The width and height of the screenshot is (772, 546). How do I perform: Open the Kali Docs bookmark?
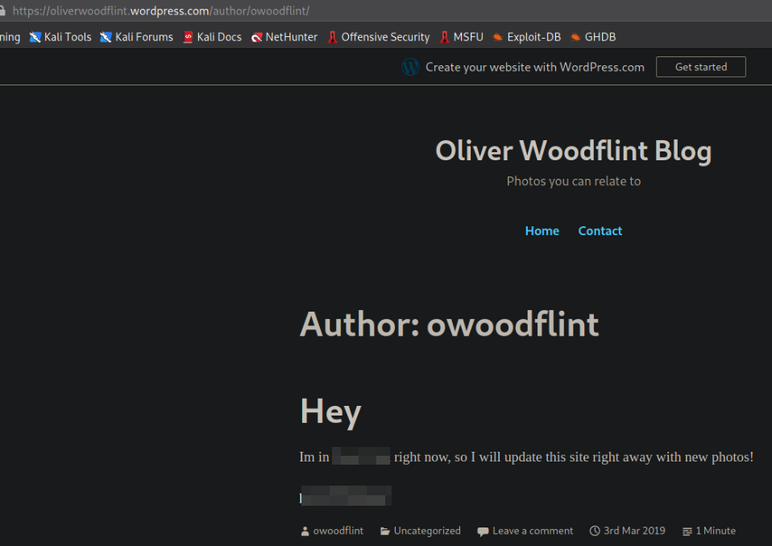coord(212,37)
